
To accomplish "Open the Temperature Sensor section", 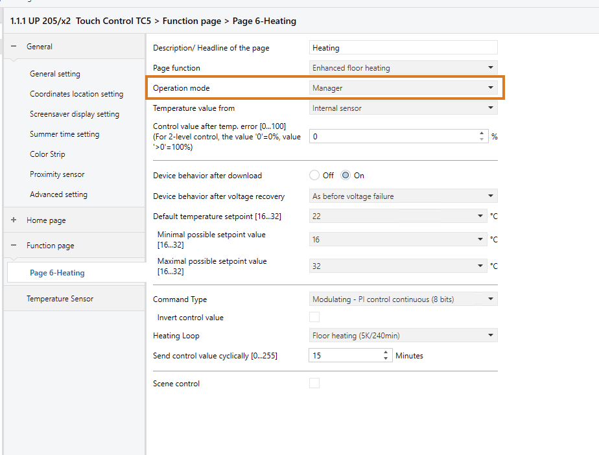I will (60, 299).
